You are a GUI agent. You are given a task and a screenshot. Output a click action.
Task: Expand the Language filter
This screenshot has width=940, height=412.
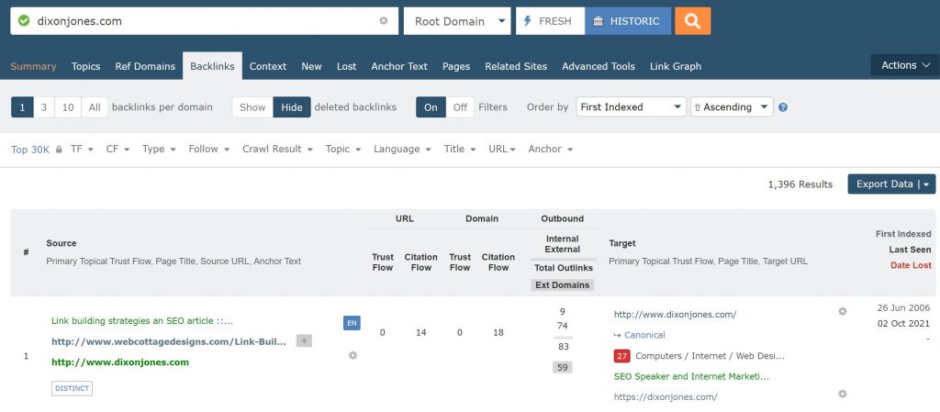[402, 150]
